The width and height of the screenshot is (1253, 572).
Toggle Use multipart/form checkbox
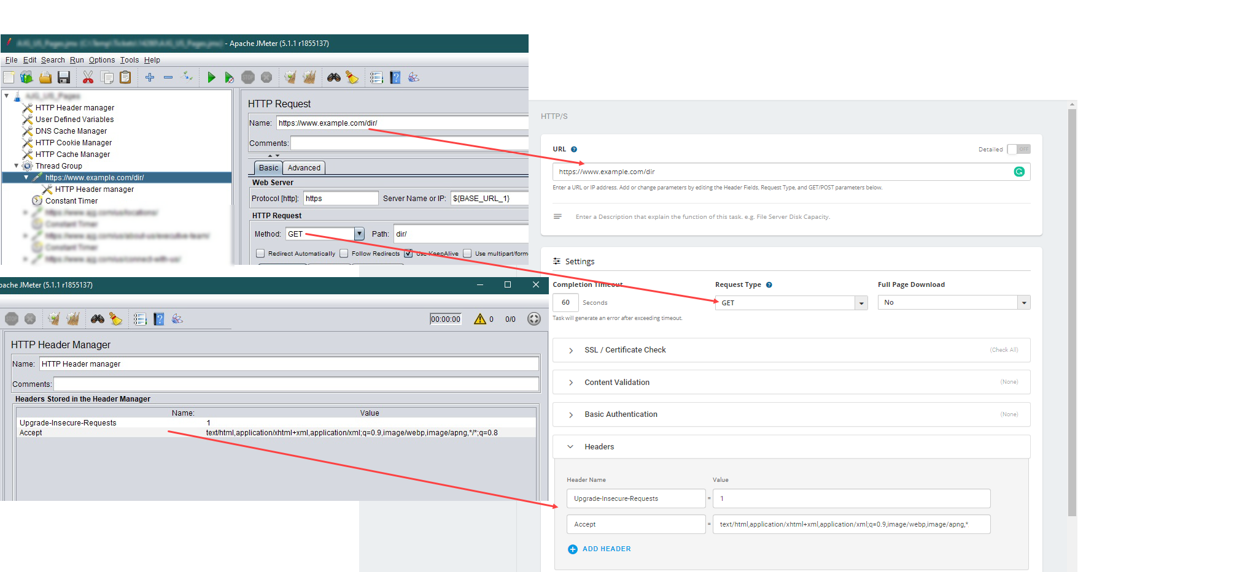[467, 253]
